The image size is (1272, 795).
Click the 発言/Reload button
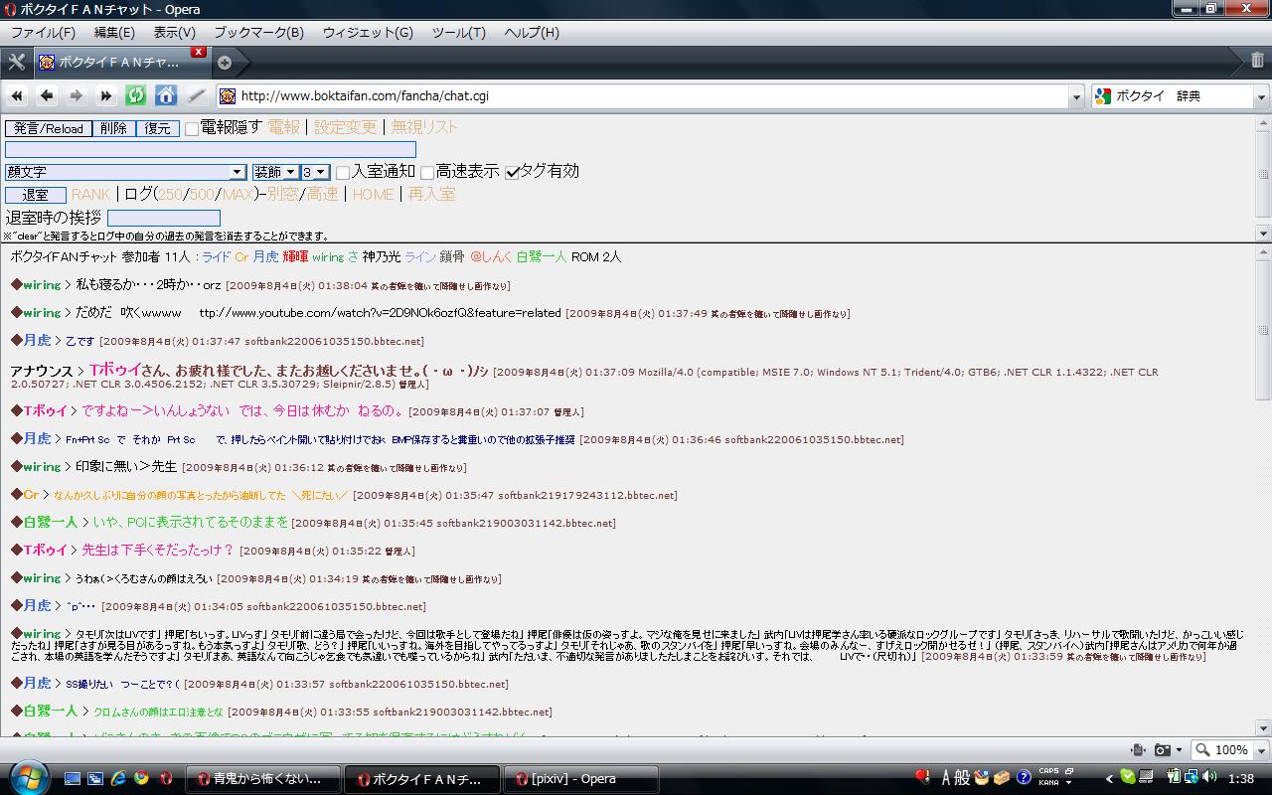tap(49, 128)
